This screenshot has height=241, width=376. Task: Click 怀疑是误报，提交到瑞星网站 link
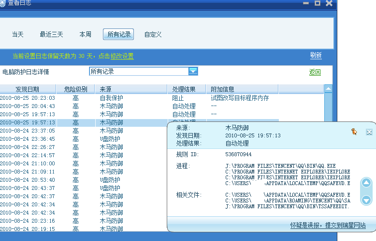click(328, 225)
